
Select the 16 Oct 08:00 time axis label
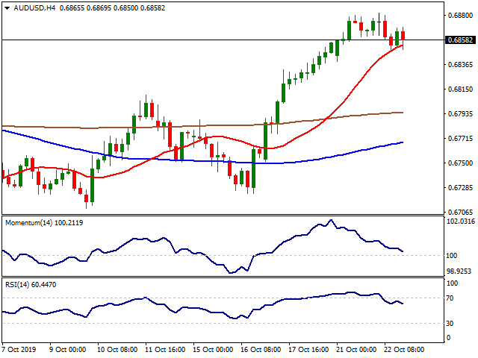261,350
